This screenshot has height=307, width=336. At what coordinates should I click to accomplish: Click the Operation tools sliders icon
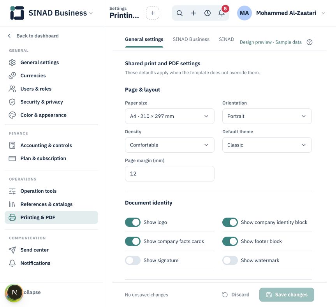(12, 191)
